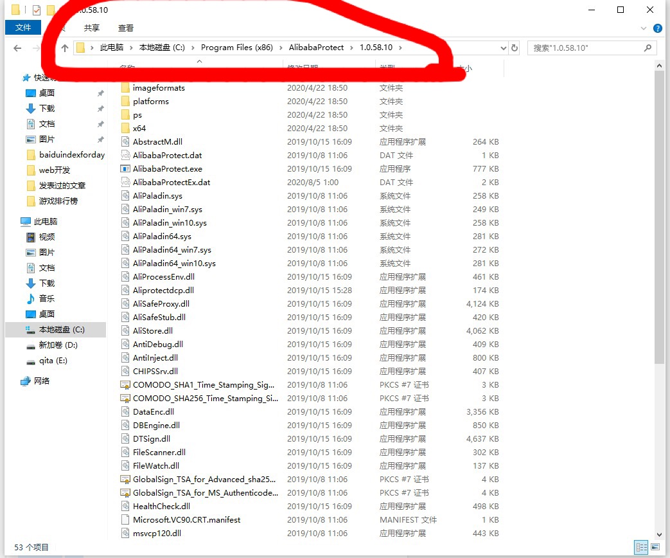Click the scroll down arrow of file list

coord(659,534)
